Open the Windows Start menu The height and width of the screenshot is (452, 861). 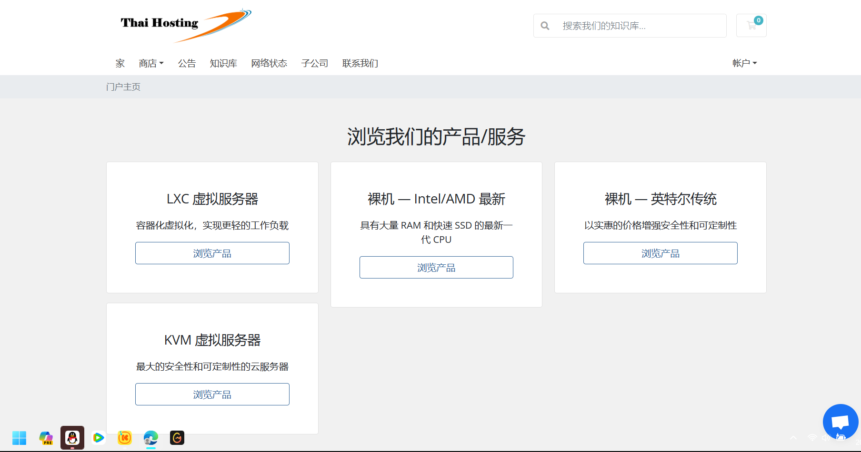(x=19, y=438)
